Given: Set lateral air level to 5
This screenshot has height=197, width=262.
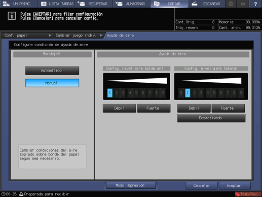Looking at the screenshot, I should [214, 93].
